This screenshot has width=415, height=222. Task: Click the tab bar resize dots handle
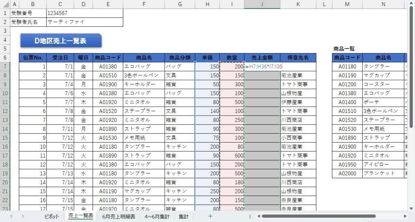[250, 216]
